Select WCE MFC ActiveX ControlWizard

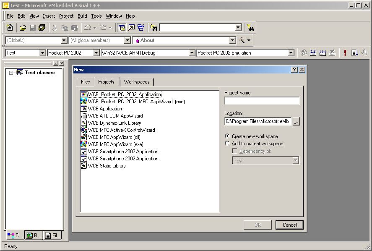pos(118,130)
